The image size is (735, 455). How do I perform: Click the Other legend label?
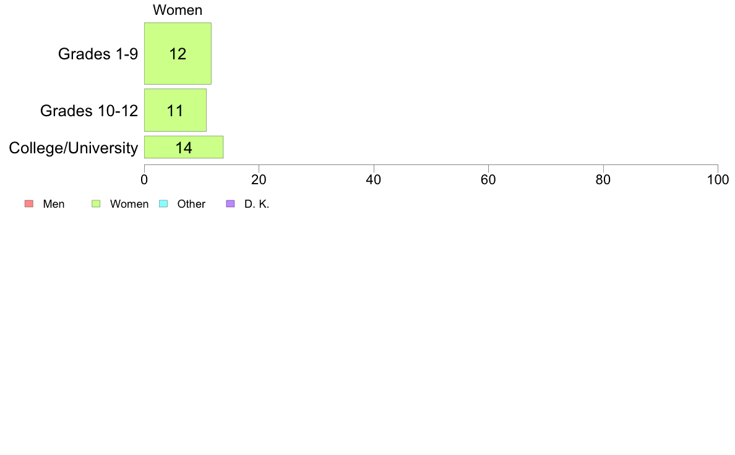pyautogui.click(x=191, y=204)
